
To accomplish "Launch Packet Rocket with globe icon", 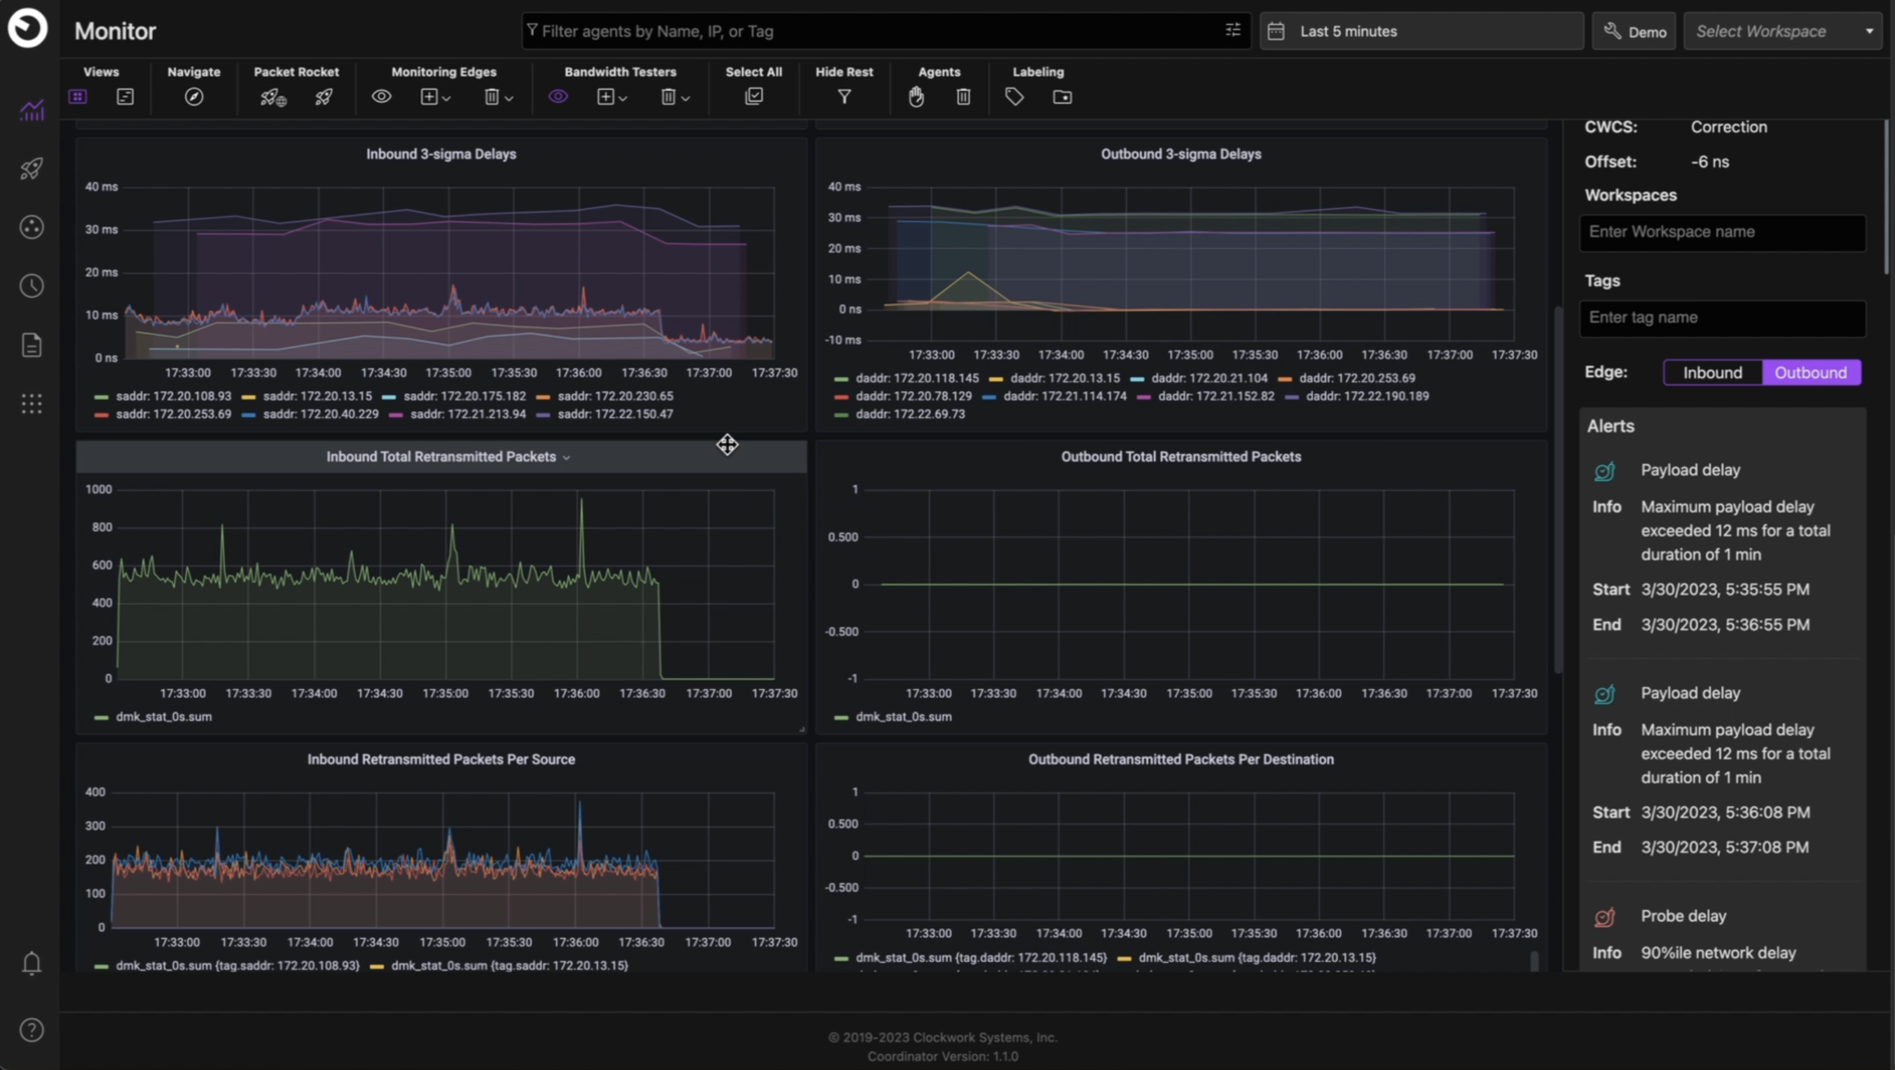I will [273, 97].
